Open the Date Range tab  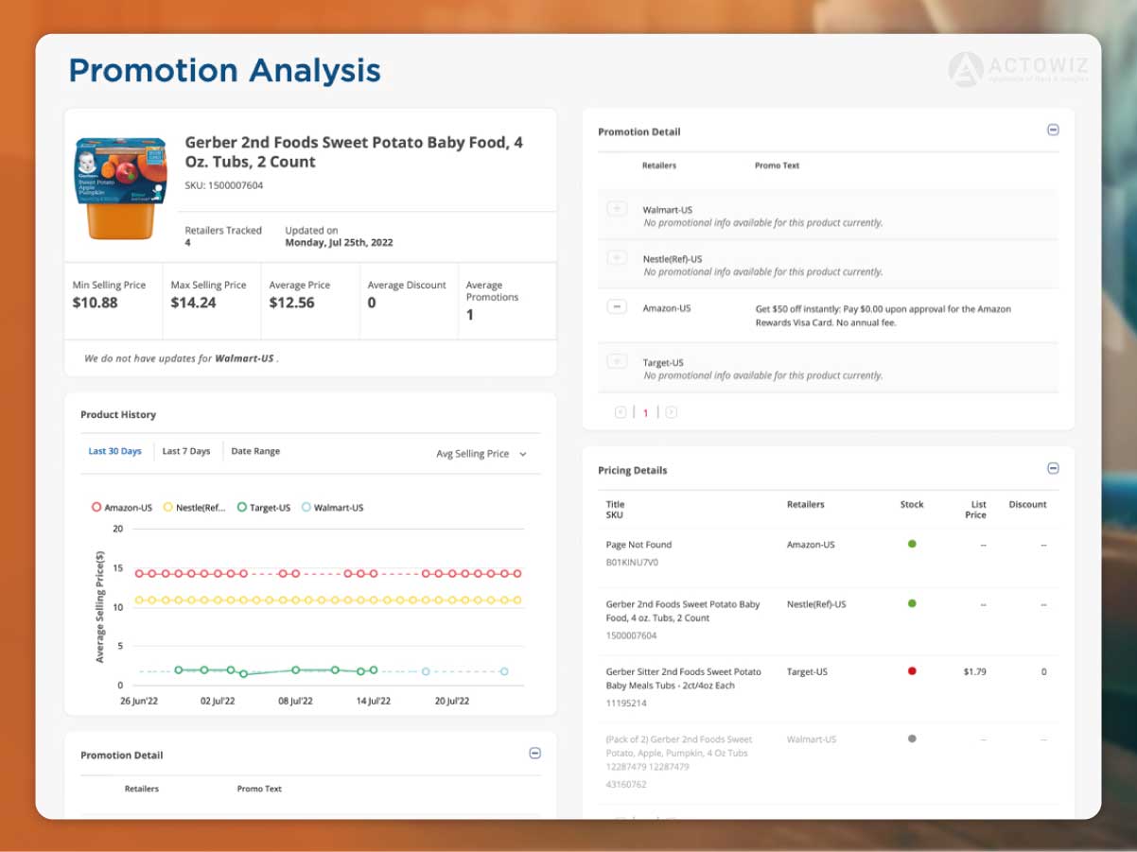[x=255, y=451]
